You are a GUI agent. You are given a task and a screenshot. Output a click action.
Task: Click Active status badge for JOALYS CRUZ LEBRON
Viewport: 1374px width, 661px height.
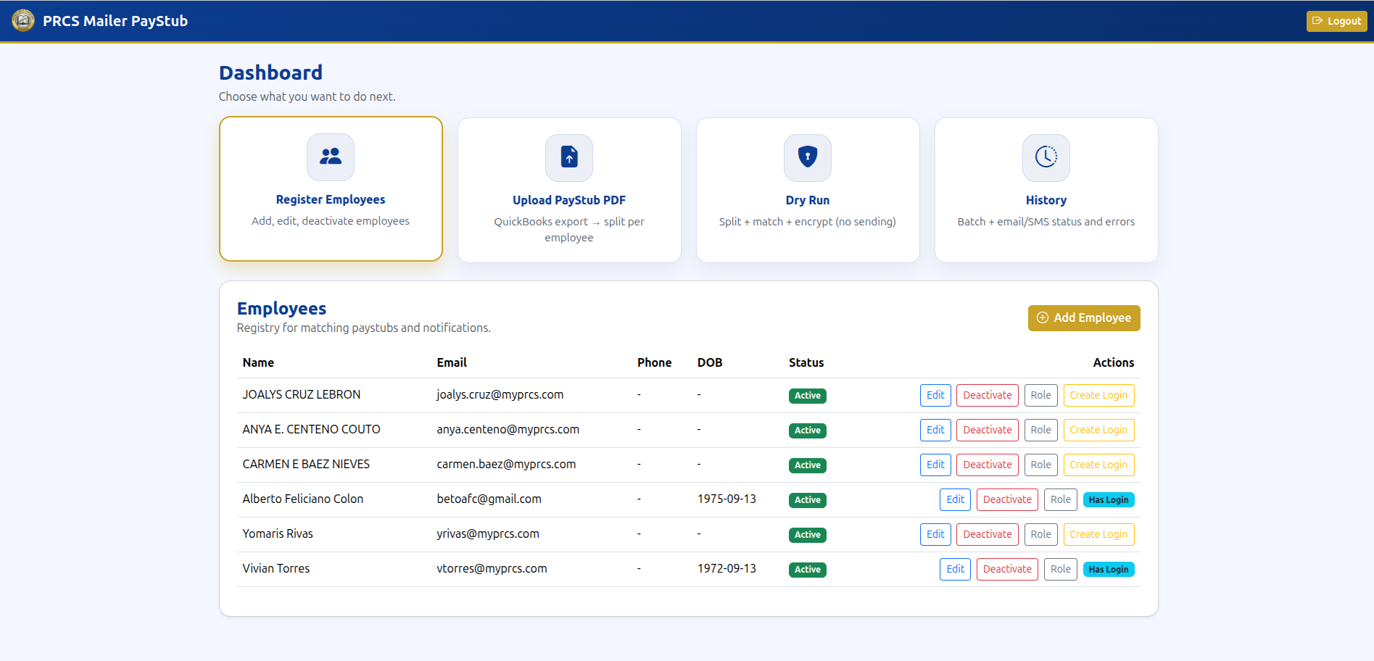coord(808,396)
